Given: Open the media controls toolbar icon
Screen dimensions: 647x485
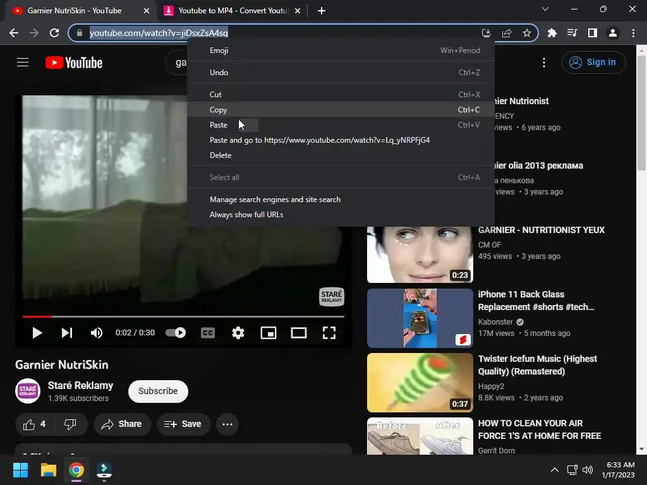Looking at the screenshot, I should click(x=572, y=33).
